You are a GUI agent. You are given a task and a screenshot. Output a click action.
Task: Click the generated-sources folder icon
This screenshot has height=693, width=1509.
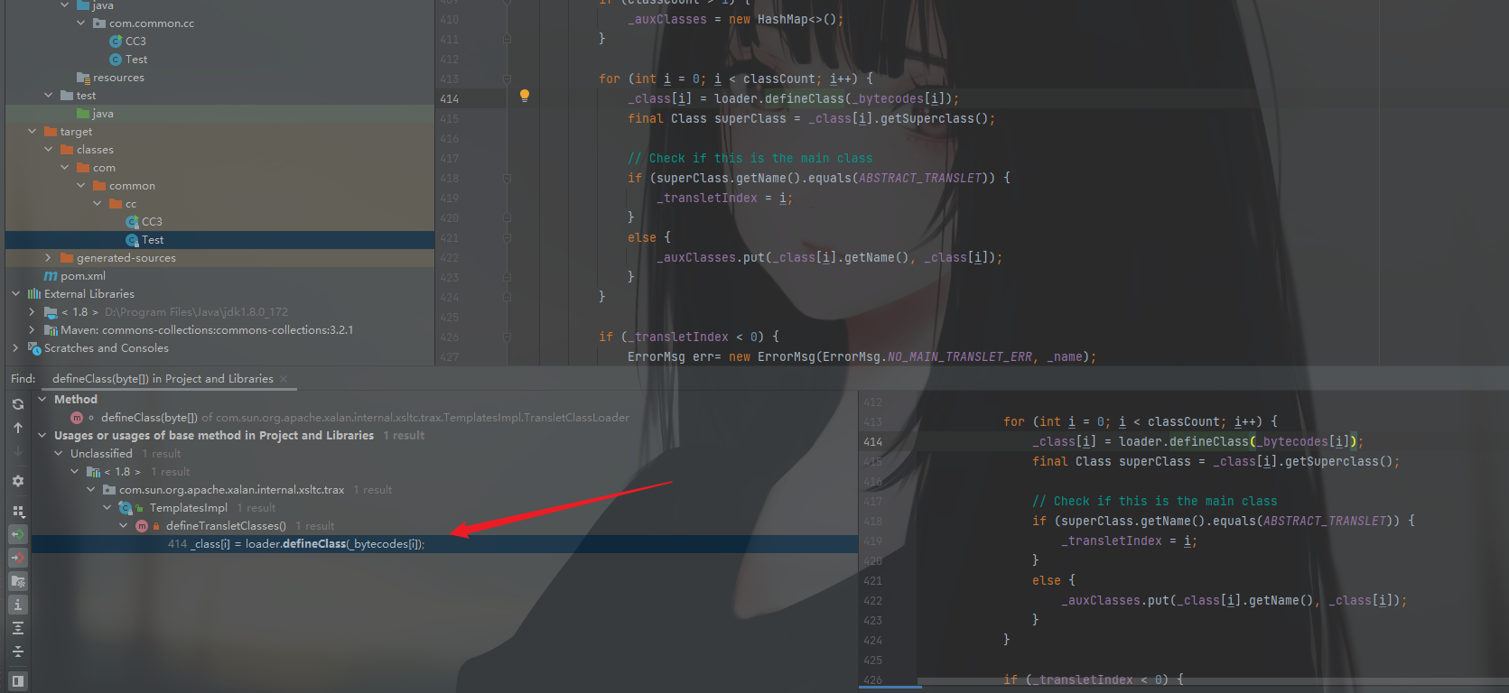[67, 258]
